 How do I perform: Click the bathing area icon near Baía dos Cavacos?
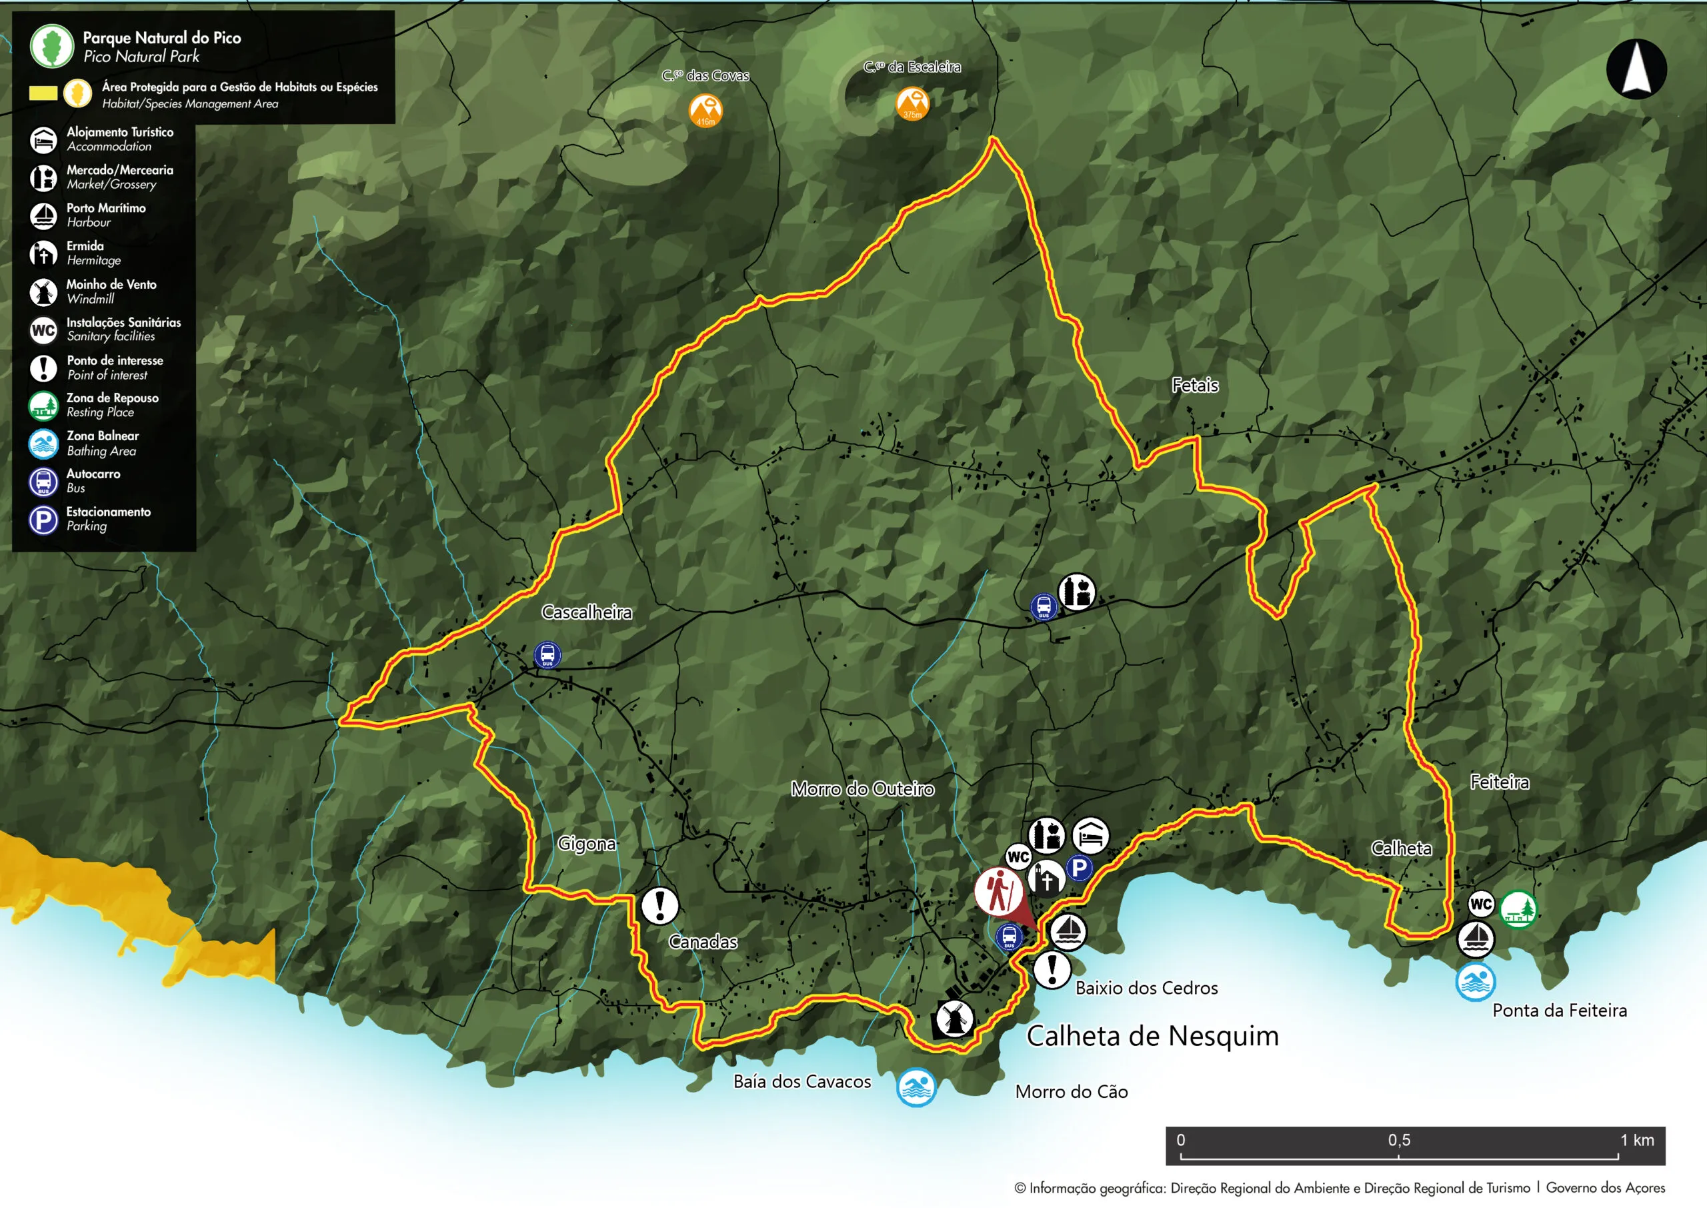(916, 1087)
